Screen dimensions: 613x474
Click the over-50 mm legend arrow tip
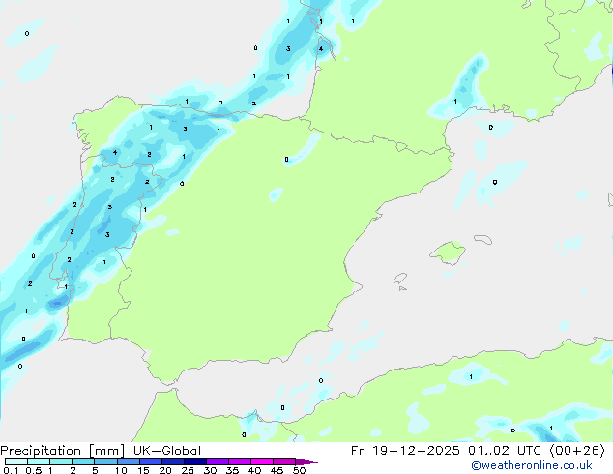click(x=306, y=461)
